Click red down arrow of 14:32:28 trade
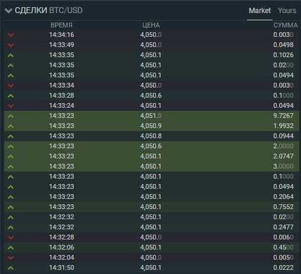The width and height of the screenshot is (301, 274). coord(11,238)
